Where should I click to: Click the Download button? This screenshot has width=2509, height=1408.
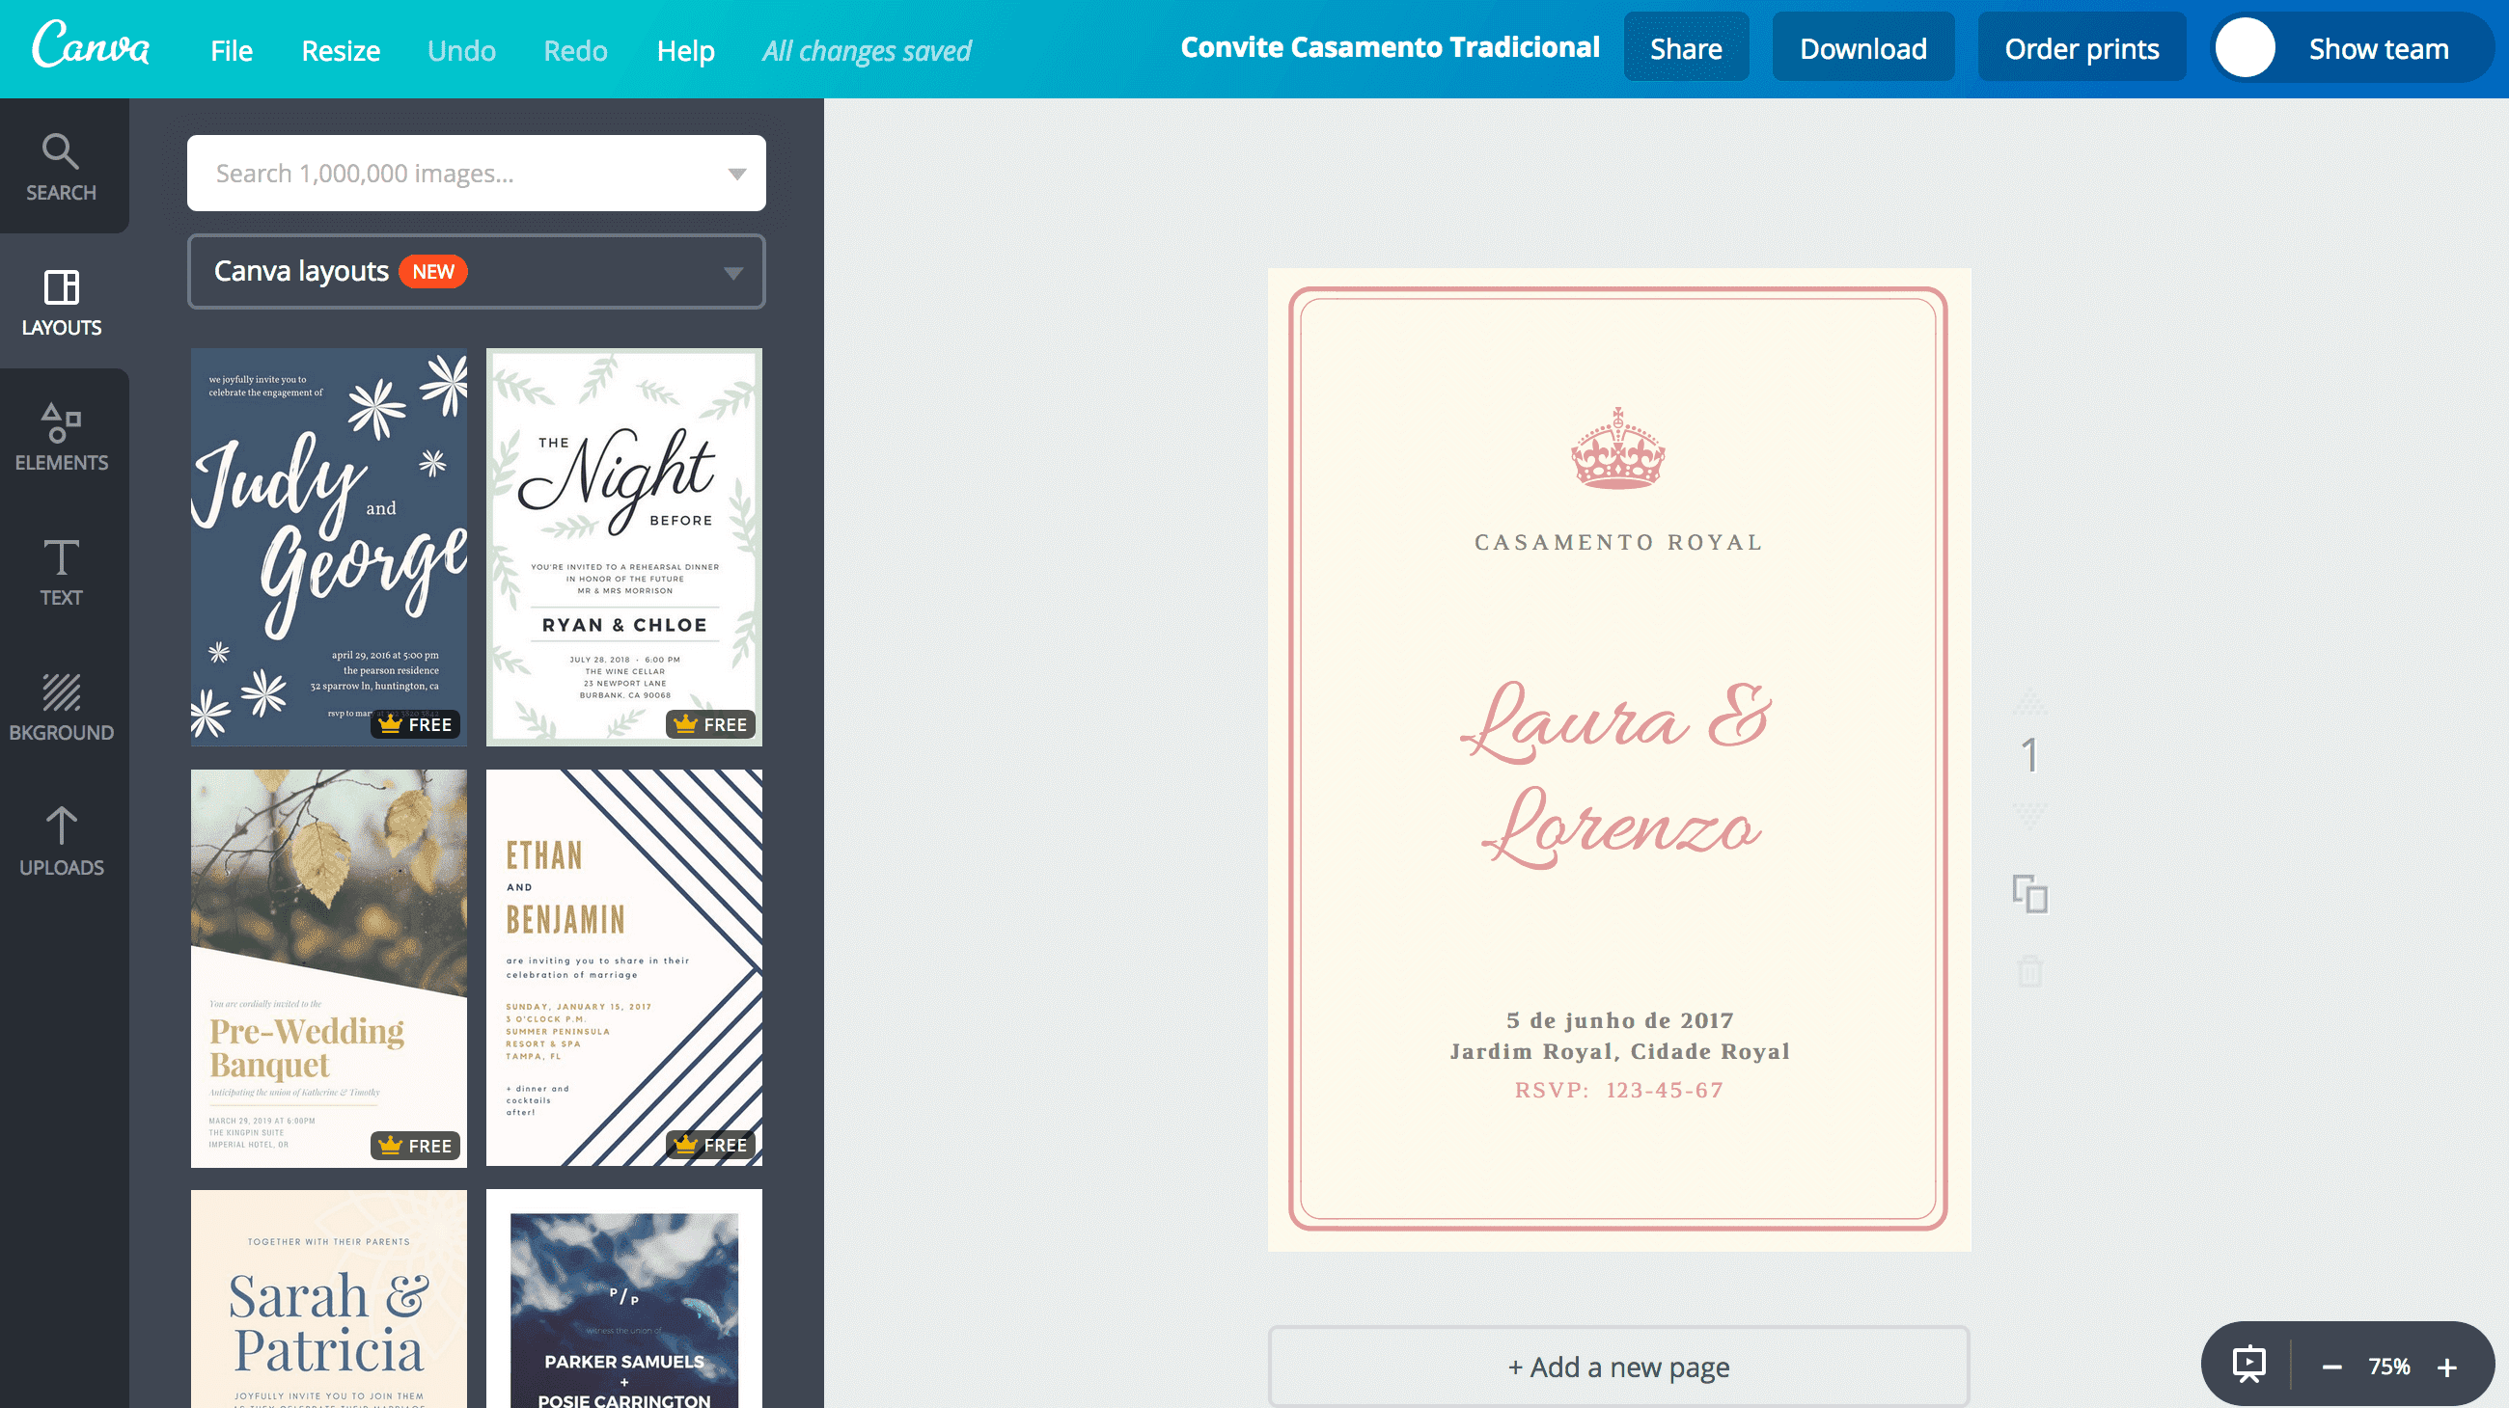(x=1863, y=46)
